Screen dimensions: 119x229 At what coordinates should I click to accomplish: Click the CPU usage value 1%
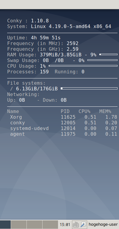coord(43,66)
